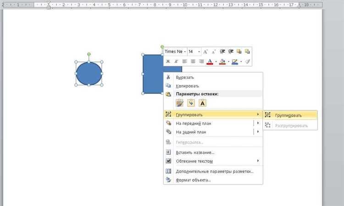Open the font size 14 dropdown
This screenshot has height=206, width=344.
[x=199, y=52]
